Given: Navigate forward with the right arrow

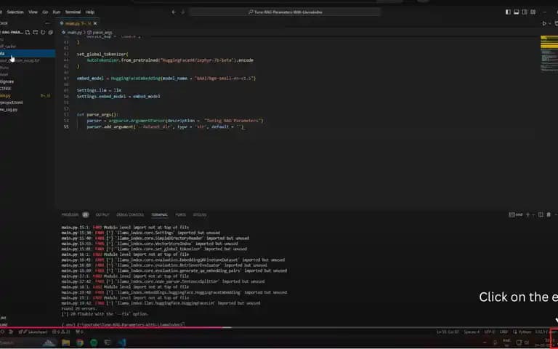Looking at the screenshot, I should (183, 12).
